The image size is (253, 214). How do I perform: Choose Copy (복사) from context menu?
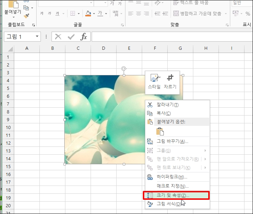(177, 113)
